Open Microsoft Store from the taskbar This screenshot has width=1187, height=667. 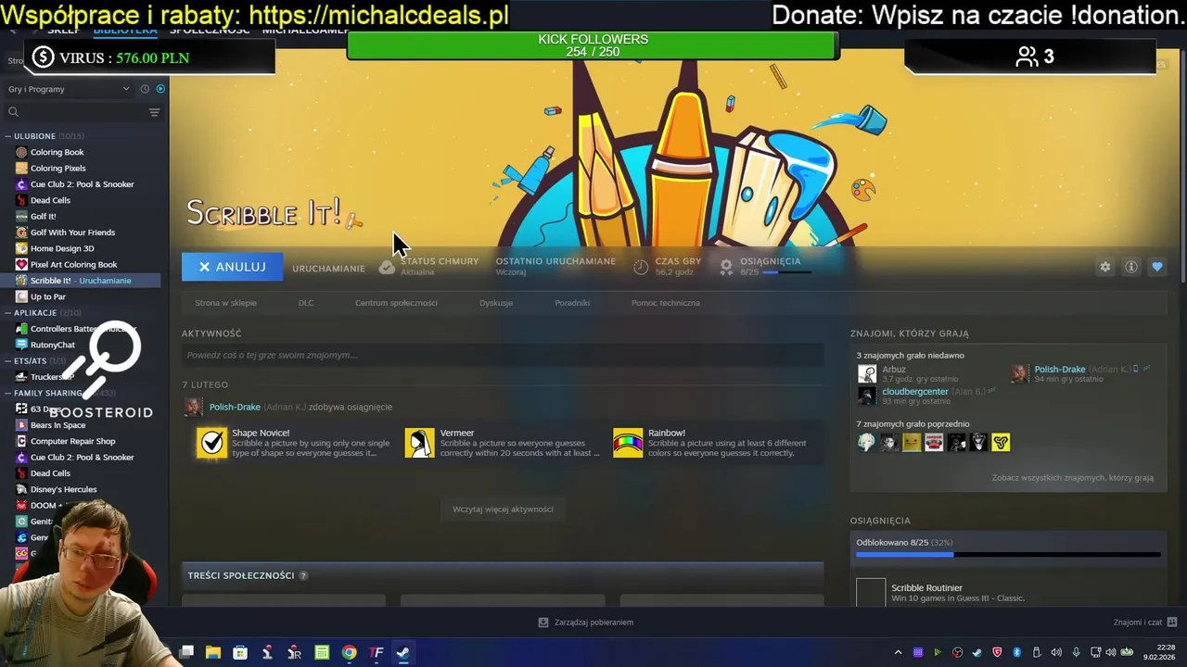point(240,652)
